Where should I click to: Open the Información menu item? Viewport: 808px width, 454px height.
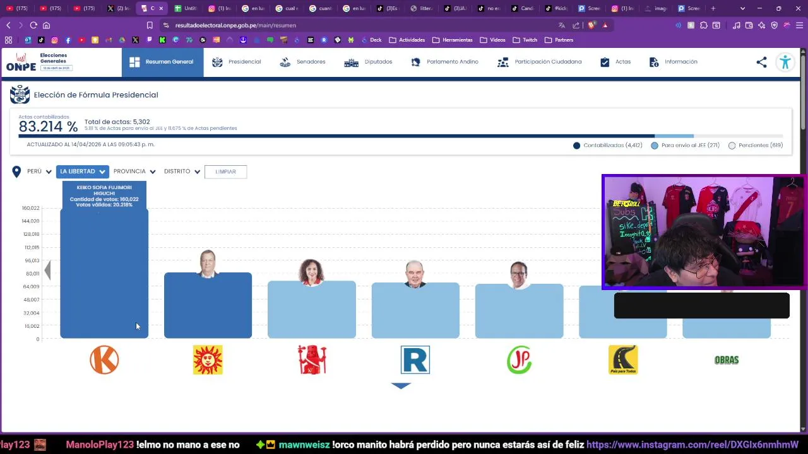point(673,62)
